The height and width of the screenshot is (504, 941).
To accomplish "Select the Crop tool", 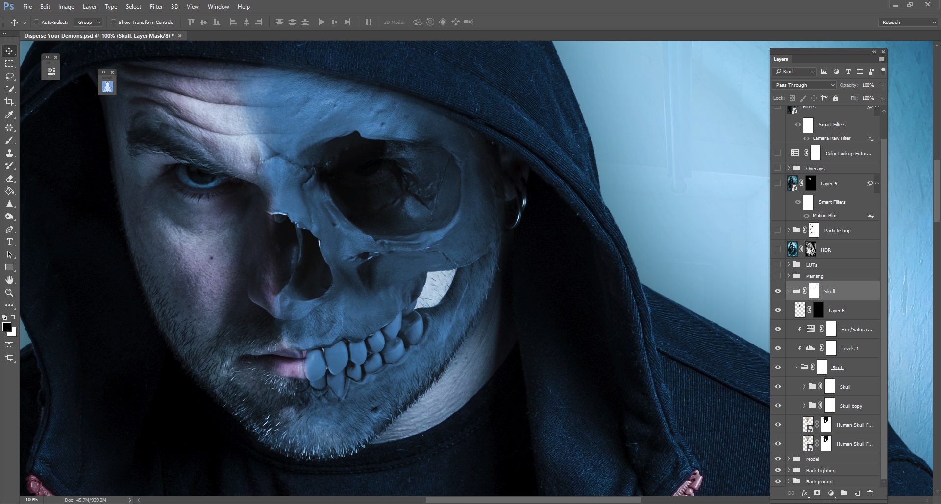I will (9, 102).
